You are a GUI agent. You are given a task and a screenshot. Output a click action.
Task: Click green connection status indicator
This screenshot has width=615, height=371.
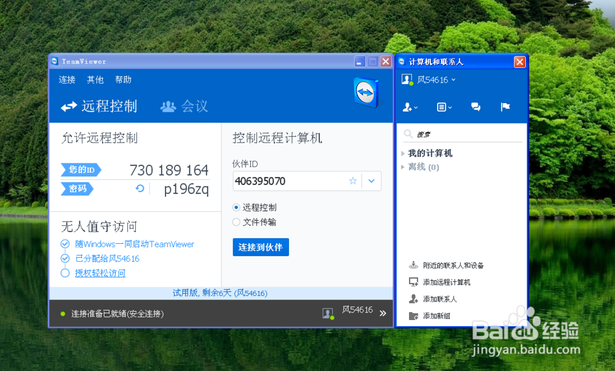(x=63, y=314)
